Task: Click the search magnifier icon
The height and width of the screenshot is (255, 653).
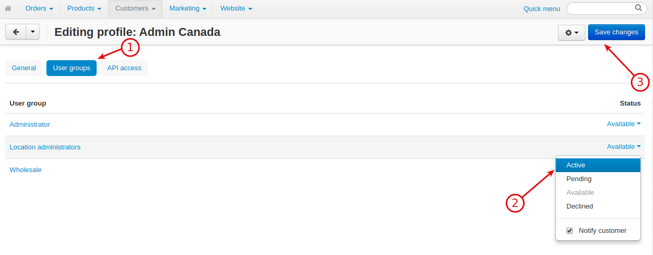Action: (638, 8)
